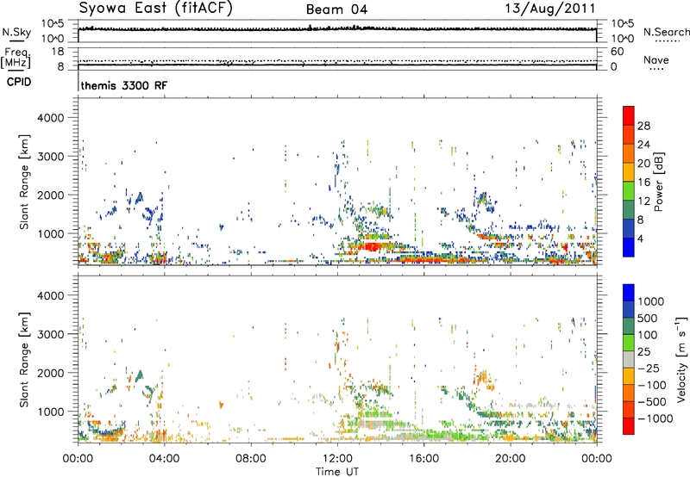690x477 pixels.
Task: Click the "N.Search" legend label
Action: (666, 32)
